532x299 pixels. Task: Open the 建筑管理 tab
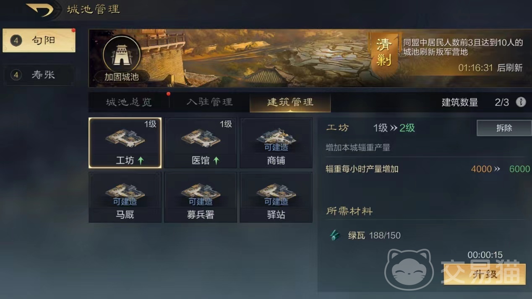click(x=290, y=102)
